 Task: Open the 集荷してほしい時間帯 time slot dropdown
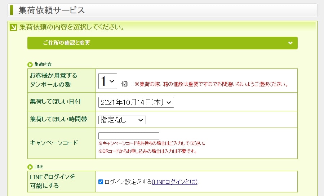[122, 120]
